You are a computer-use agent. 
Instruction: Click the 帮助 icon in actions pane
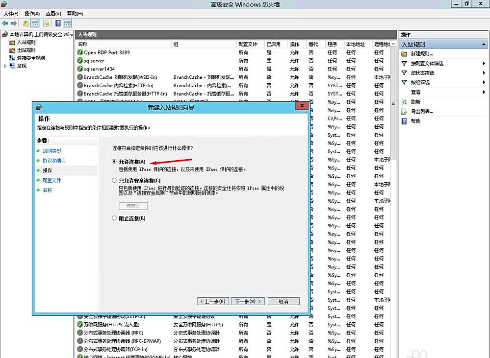tap(404, 121)
